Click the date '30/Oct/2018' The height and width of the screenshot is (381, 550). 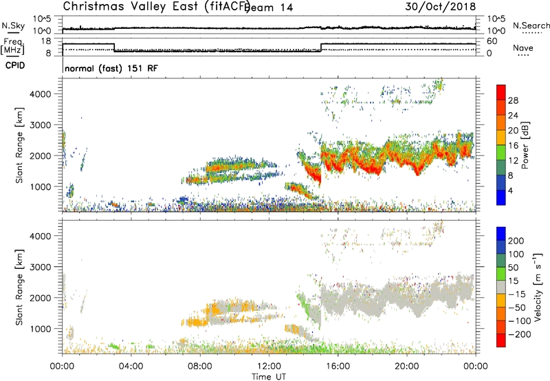tap(441, 7)
